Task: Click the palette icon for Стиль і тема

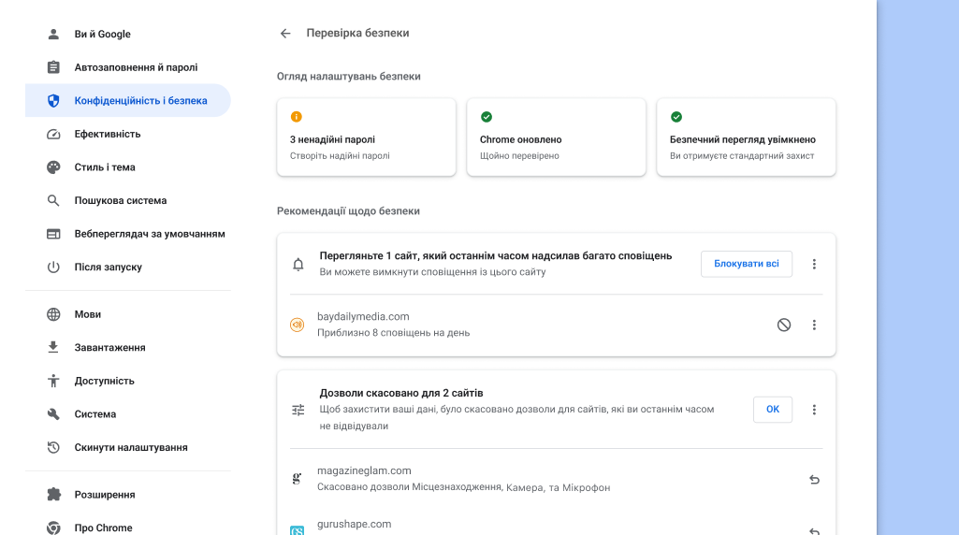Action: point(53,166)
